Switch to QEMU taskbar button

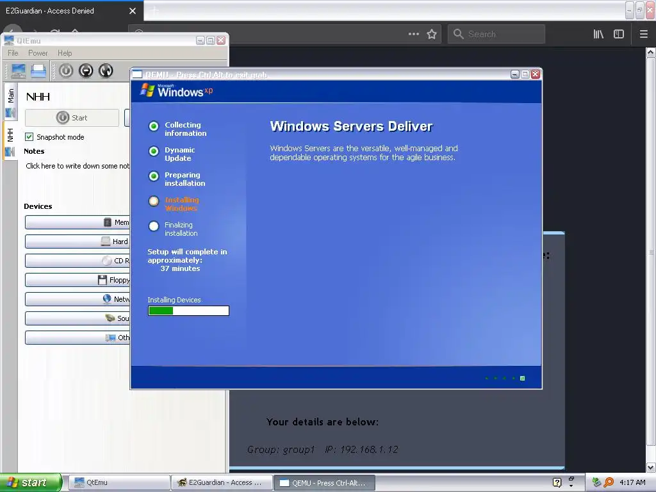pos(324,482)
